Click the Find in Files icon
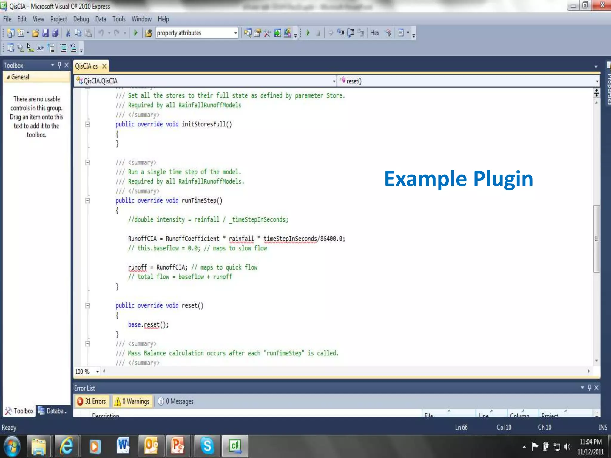Viewport: 611px width, 458px height. coord(149,33)
